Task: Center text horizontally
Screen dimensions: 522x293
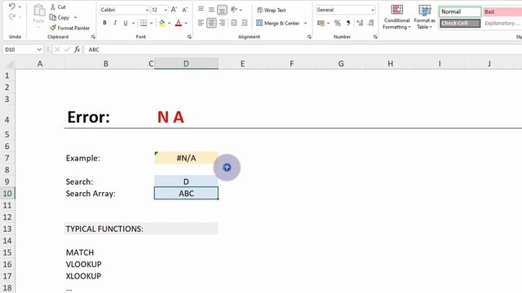Action: tap(211, 23)
